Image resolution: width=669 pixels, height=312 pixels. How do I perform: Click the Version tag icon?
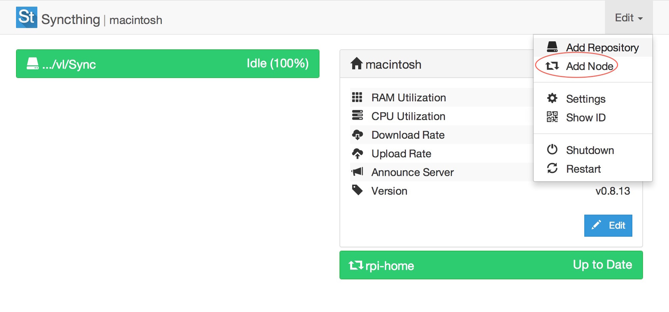click(357, 190)
